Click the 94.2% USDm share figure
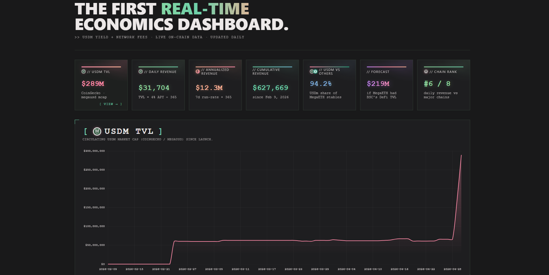This screenshot has width=549, height=275. [x=321, y=84]
